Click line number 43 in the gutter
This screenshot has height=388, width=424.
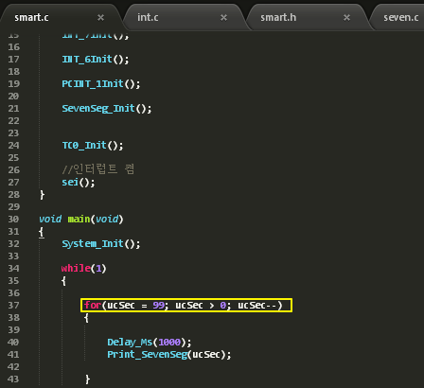pos(13,379)
